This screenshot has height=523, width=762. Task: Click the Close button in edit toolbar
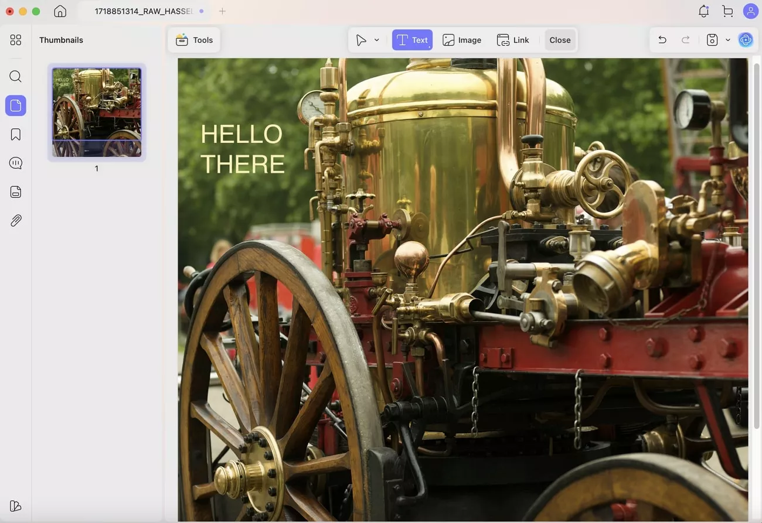[560, 40]
